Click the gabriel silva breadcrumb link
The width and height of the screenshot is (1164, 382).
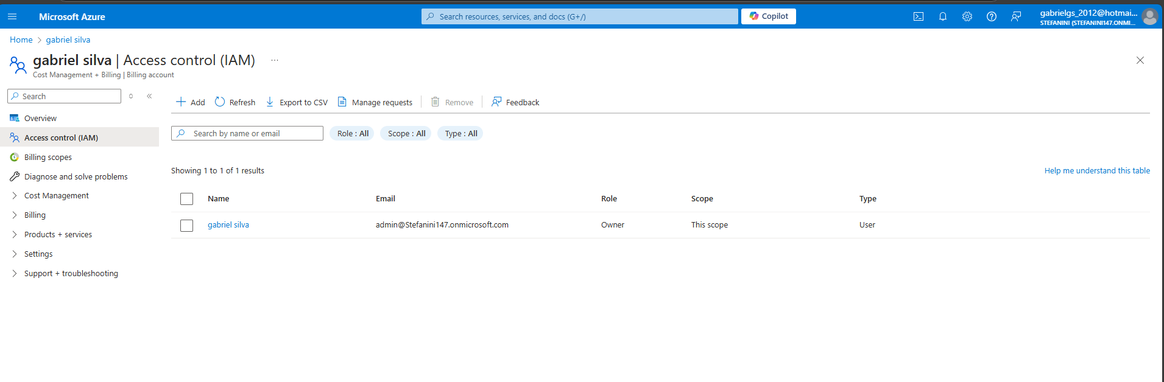pyautogui.click(x=68, y=40)
